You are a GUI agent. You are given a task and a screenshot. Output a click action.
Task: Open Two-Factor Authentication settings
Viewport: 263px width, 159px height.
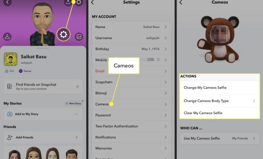pyautogui.click(x=131, y=126)
